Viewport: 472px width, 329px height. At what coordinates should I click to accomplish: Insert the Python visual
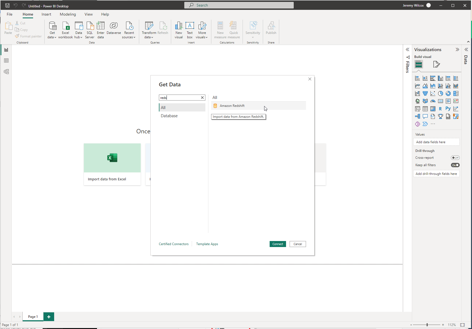(x=448, y=109)
